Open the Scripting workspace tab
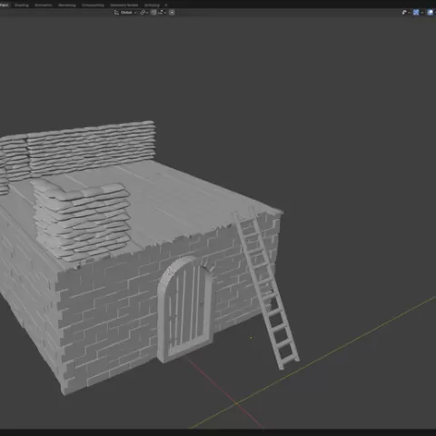The image size is (436, 436). coord(152,5)
